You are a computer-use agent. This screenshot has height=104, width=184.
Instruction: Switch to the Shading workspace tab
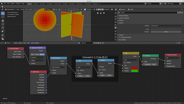point(65,4)
